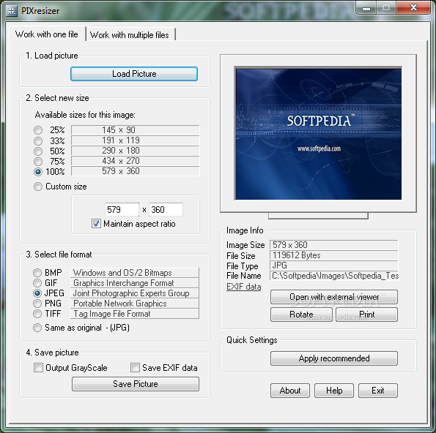Choose JPEG file format

pyautogui.click(x=37, y=293)
